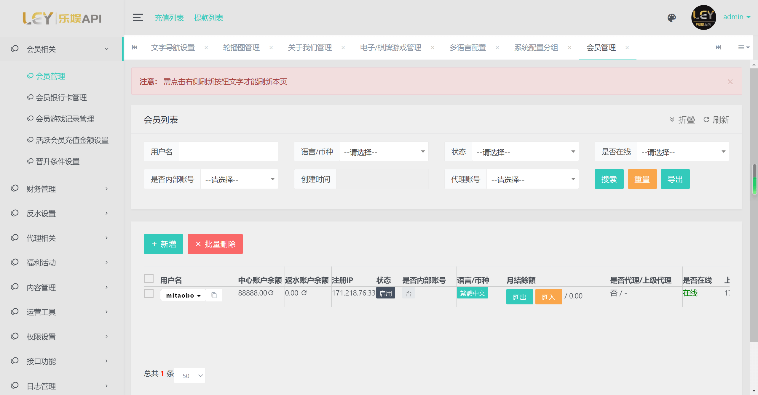Open the 语言/币种 filter dropdown
Screen dimensions: 758x395
coord(384,152)
